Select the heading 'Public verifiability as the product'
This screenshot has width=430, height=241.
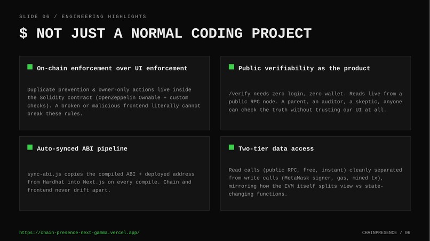point(304,68)
